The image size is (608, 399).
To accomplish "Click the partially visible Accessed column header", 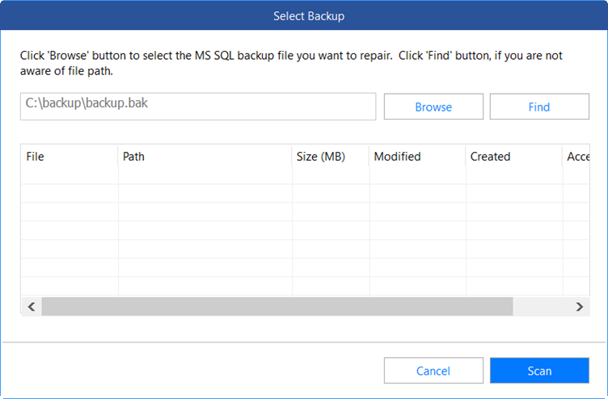I will tap(577, 157).
